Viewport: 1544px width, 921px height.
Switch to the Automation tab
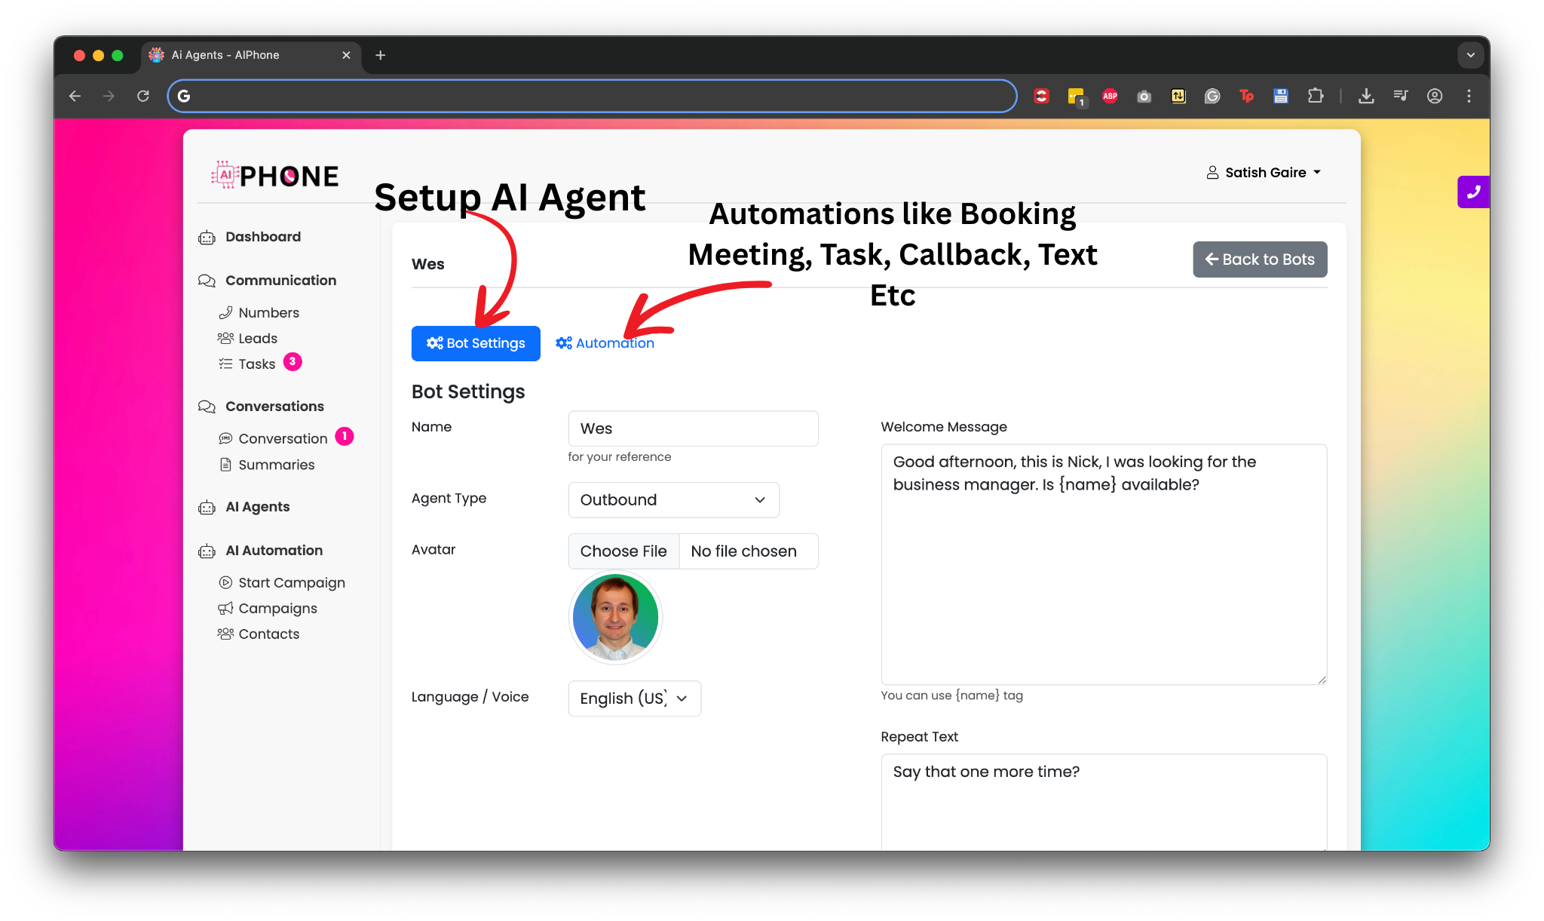click(x=605, y=343)
